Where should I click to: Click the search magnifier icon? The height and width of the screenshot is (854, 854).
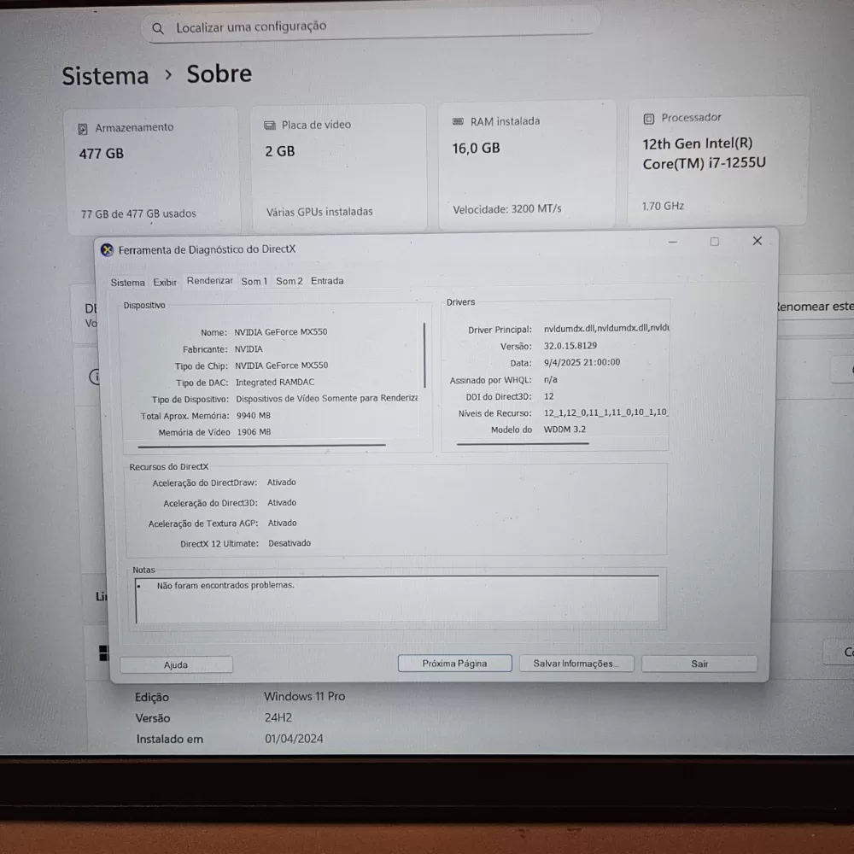(x=158, y=27)
